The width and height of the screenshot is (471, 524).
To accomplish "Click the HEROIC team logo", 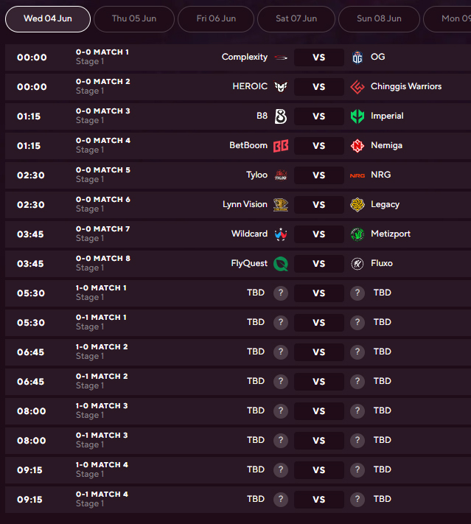I will click(281, 87).
